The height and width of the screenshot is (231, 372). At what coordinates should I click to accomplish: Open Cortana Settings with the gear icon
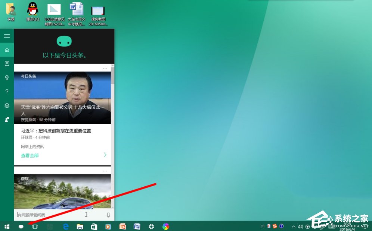(7, 106)
